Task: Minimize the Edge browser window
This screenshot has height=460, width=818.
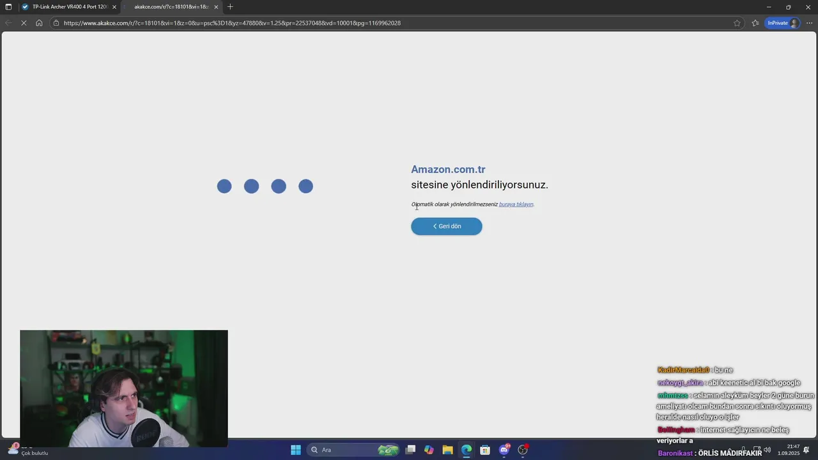Action: tap(769, 7)
